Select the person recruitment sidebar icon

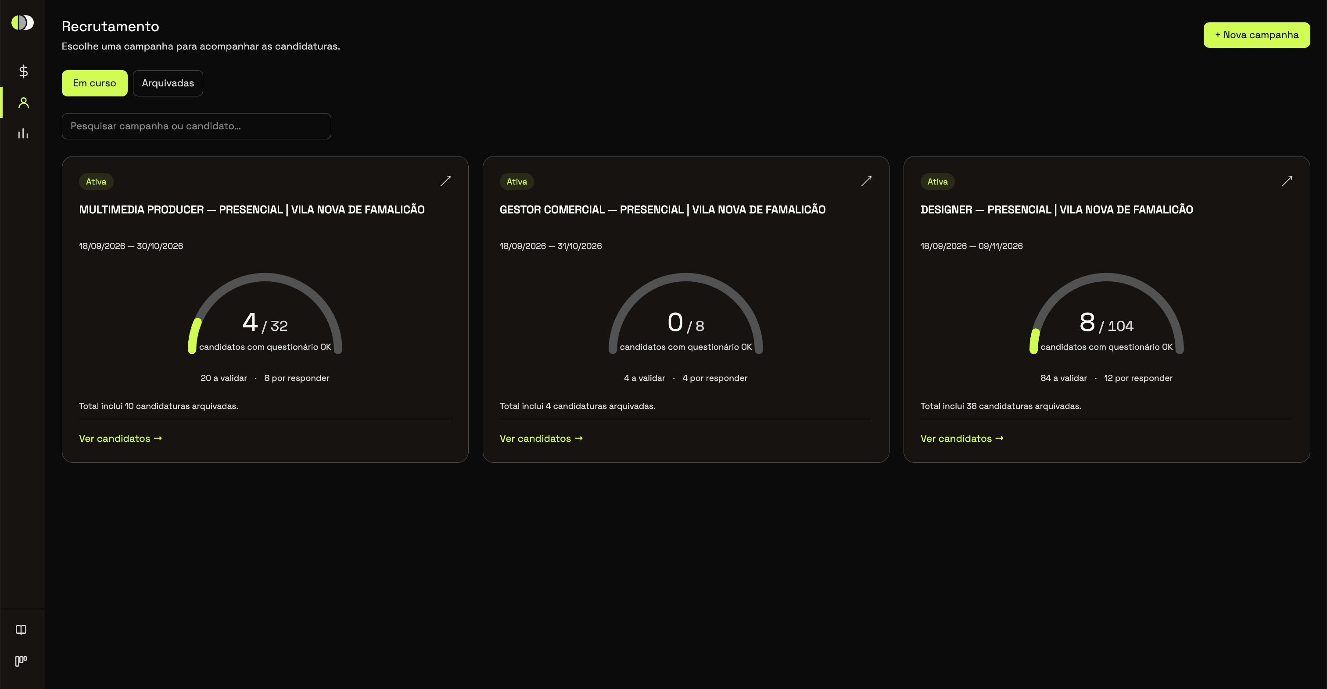23,103
